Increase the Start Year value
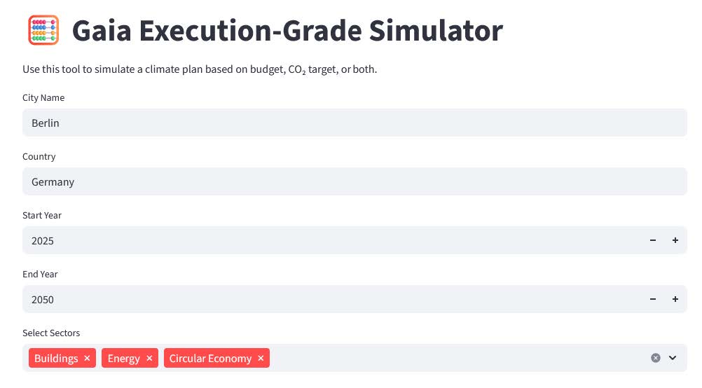 point(675,240)
